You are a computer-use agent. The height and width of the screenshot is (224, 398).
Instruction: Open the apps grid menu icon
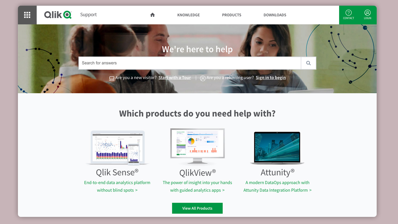click(27, 15)
